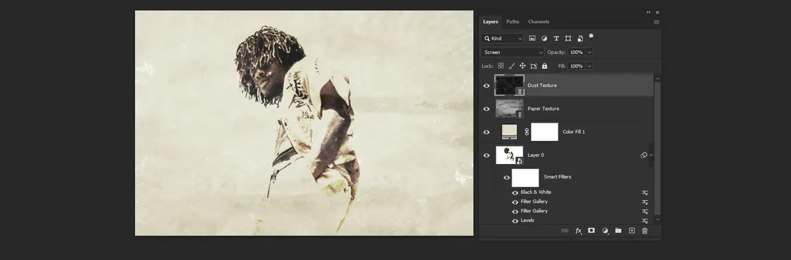Image resolution: width=791 pixels, height=260 pixels.
Task: Collapse Layer 0 smart filters list arrow
Action: pyautogui.click(x=651, y=155)
